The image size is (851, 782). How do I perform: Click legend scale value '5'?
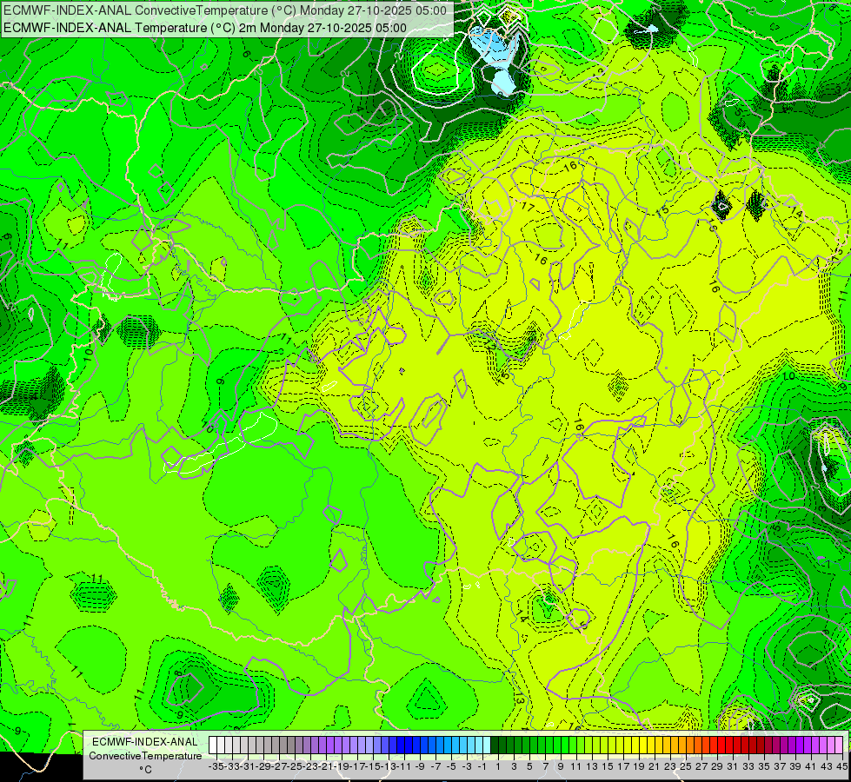[x=529, y=766]
